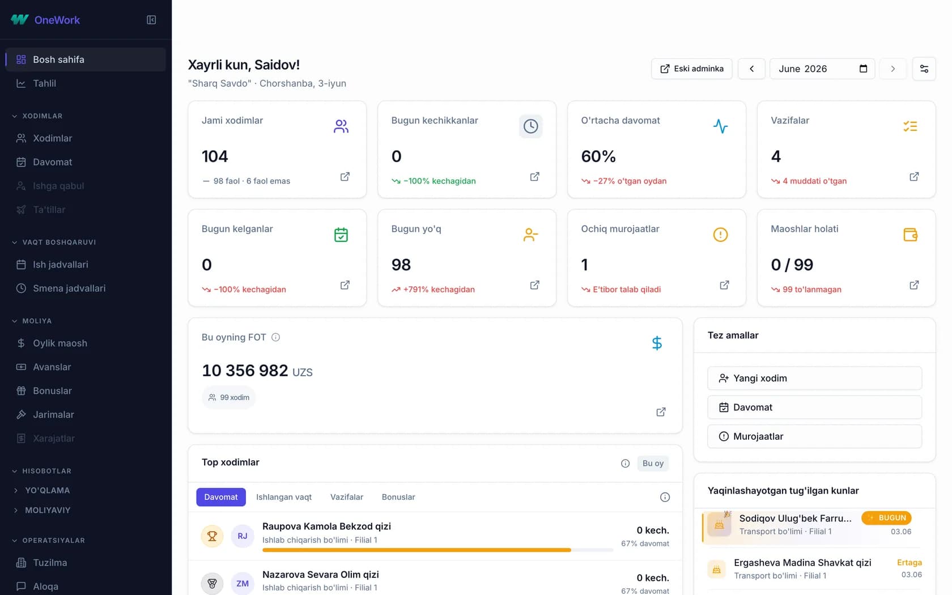Expand the MOLIYAVIY reports group

click(x=41, y=511)
